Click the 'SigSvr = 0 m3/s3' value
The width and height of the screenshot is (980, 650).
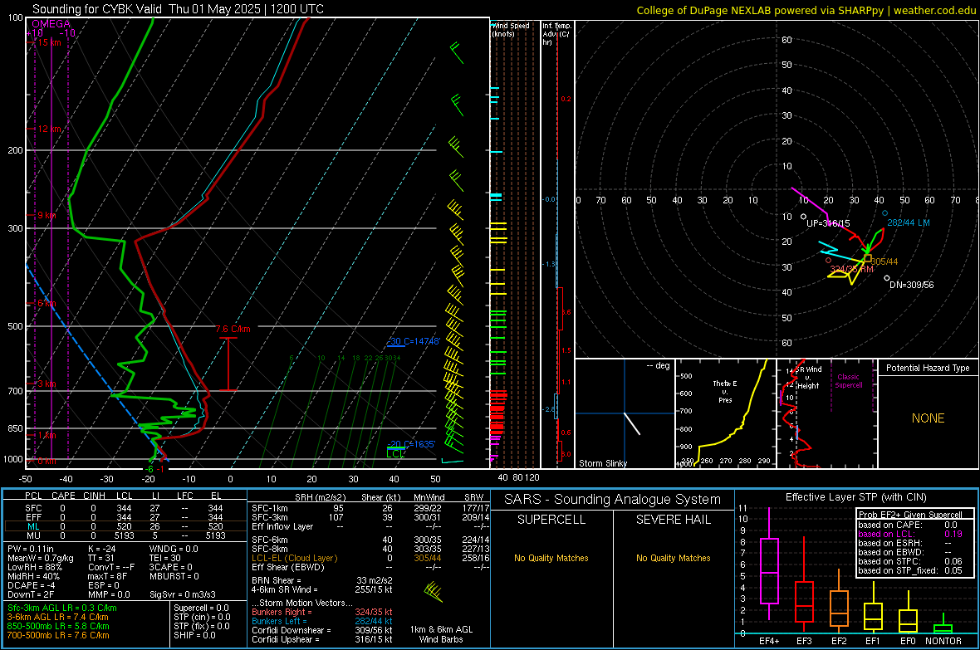coord(183,594)
